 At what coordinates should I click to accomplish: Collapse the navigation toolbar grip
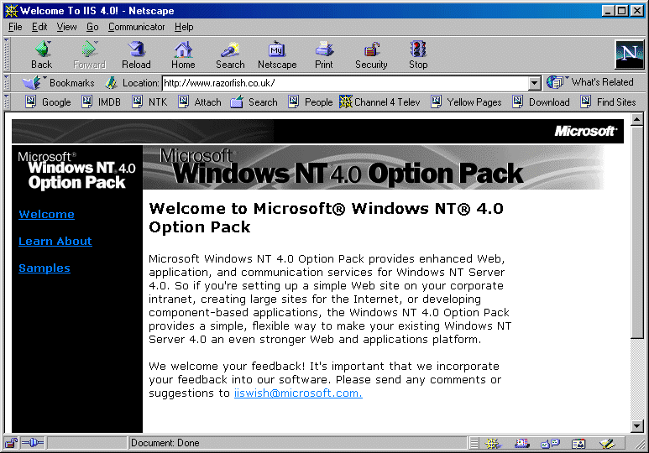point(7,55)
